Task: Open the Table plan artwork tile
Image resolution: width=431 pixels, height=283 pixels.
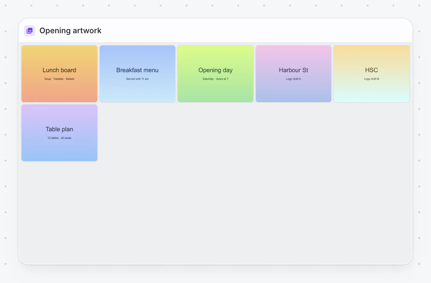Action: point(59,133)
